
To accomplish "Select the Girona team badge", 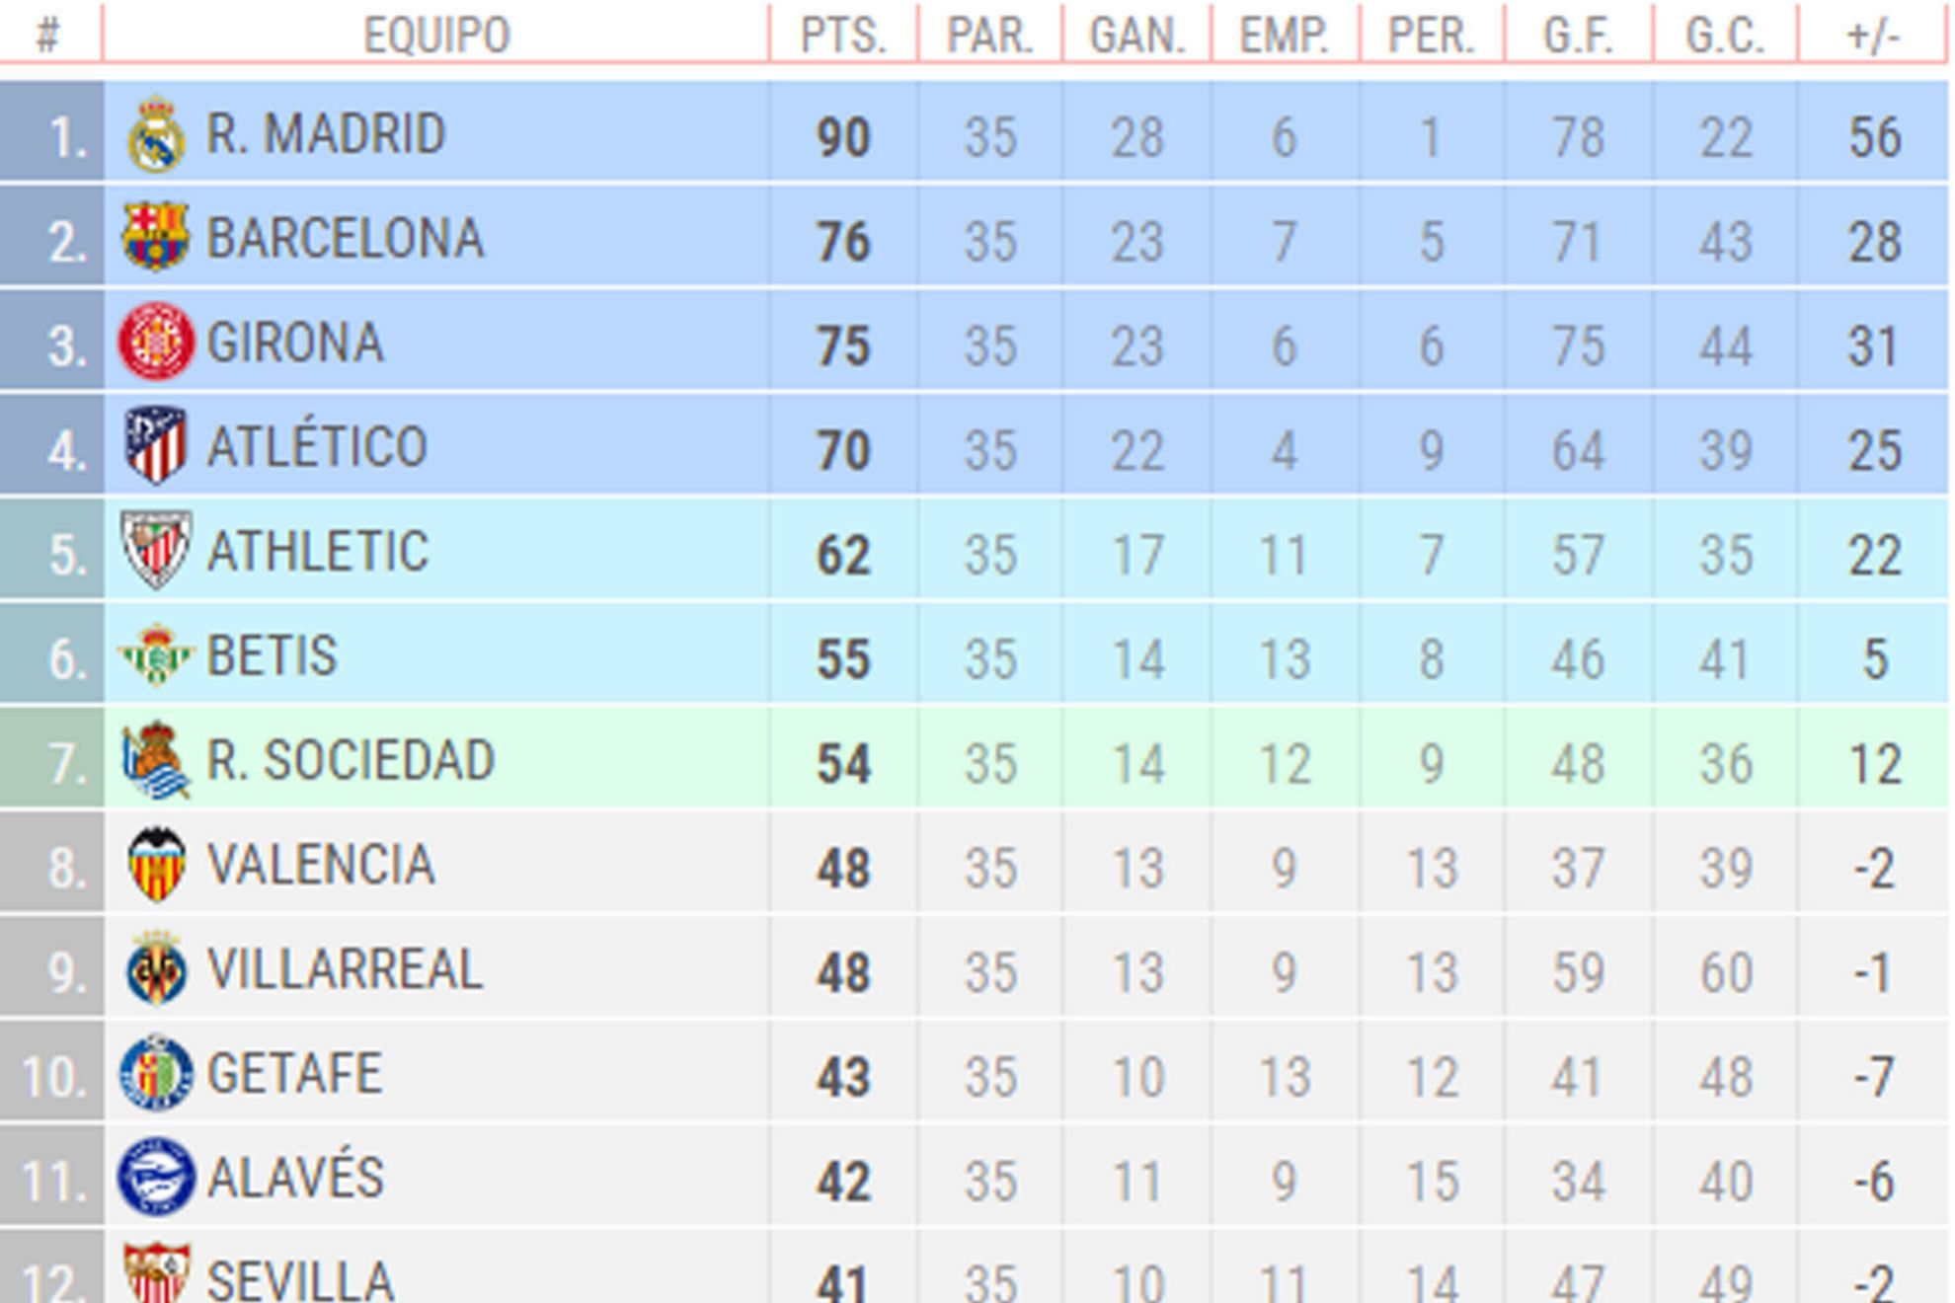I will (156, 342).
